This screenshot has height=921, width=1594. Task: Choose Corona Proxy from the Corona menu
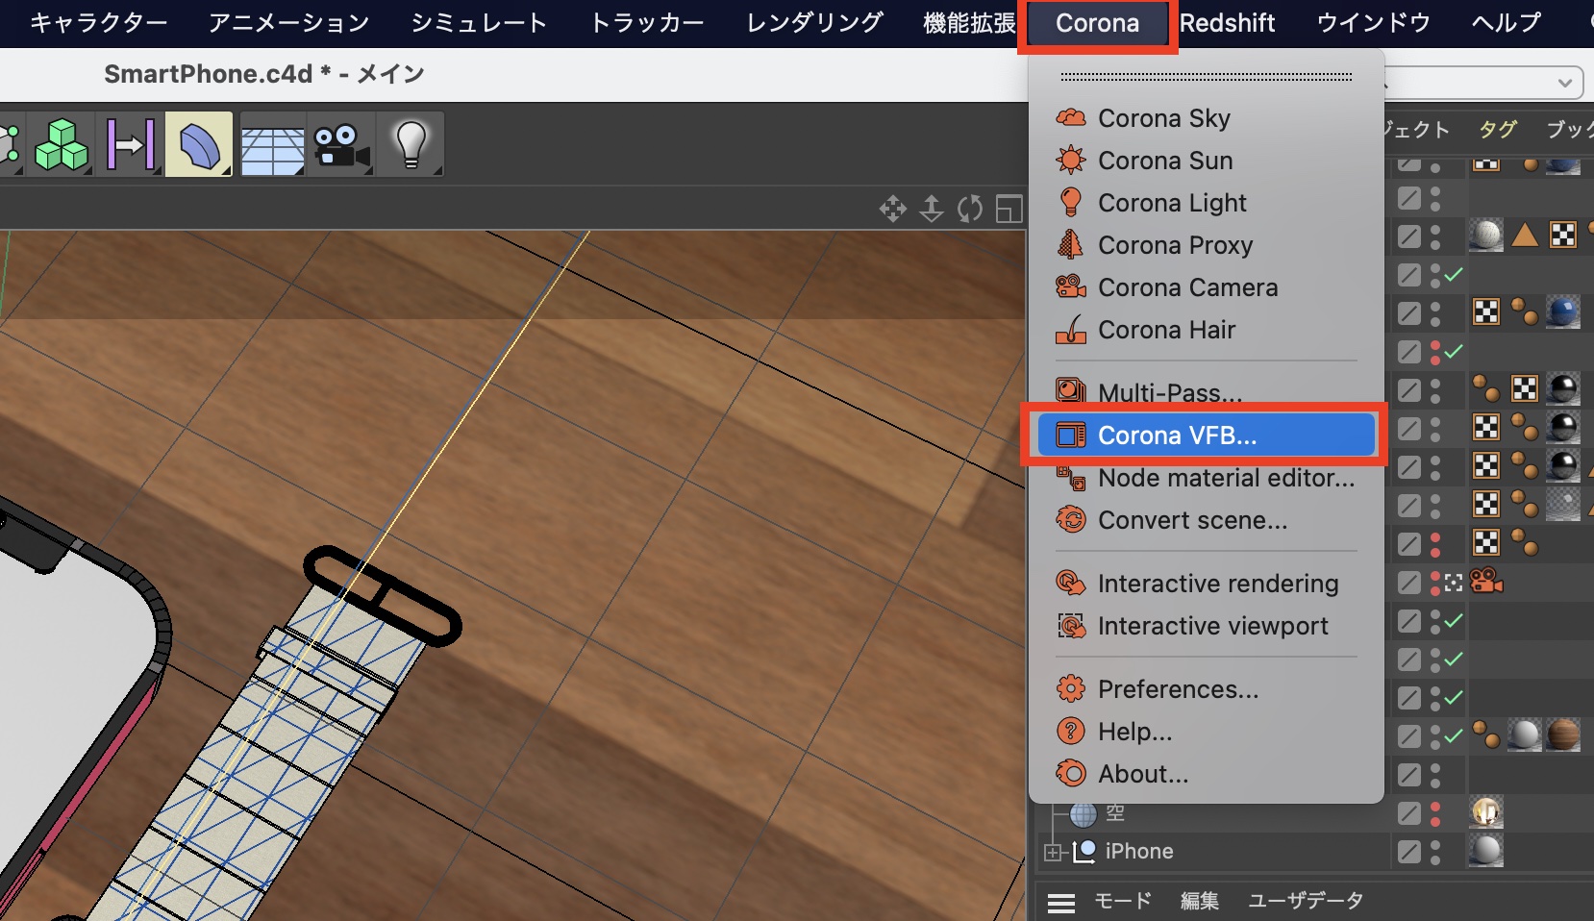(x=1175, y=245)
